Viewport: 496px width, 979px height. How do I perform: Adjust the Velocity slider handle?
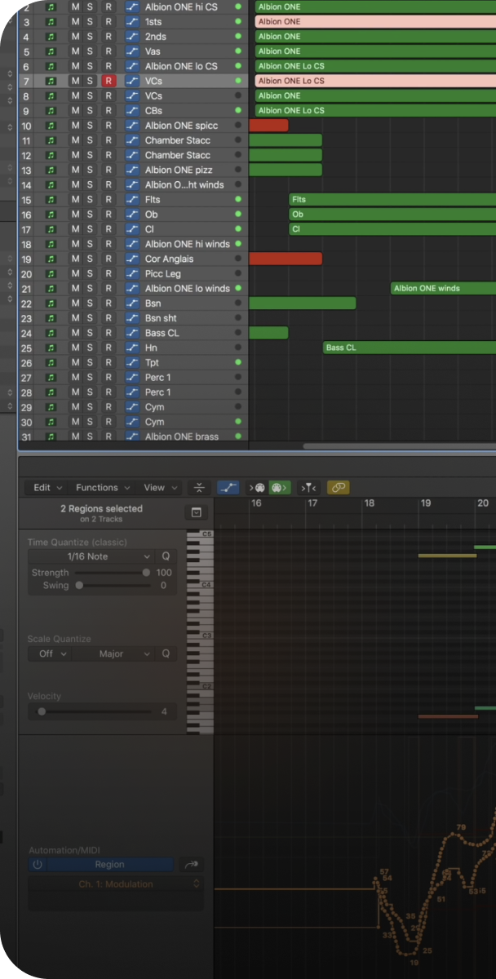(42, 711)
